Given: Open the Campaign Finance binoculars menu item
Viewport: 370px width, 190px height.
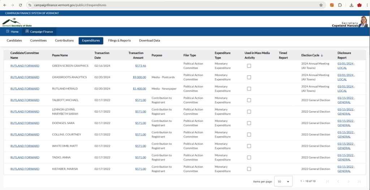Looking at the screenshot, I should [39, 32].
